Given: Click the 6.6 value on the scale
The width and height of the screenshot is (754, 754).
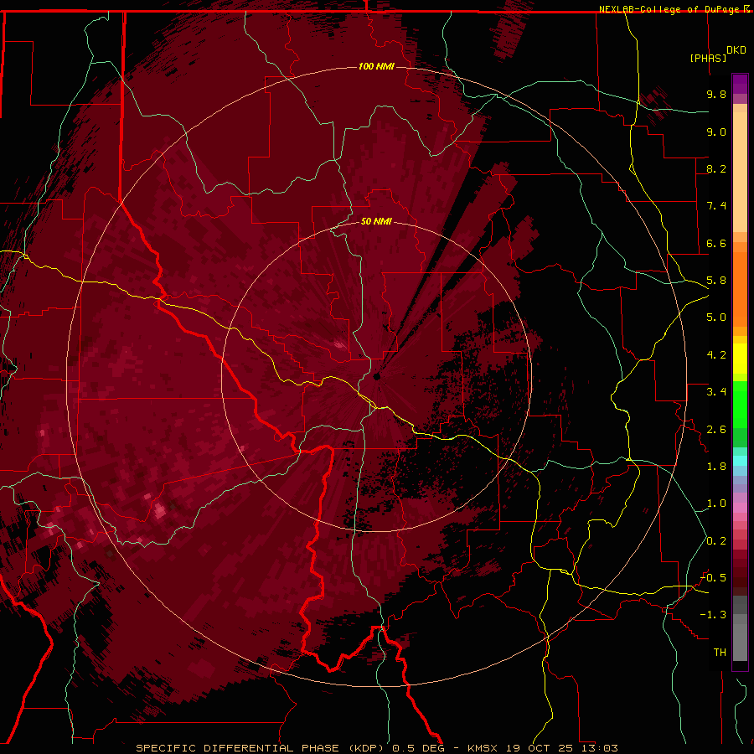Looking at the screenshot, I should (716, 243).
